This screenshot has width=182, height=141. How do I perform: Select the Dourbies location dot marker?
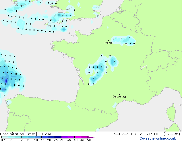pos(119,94)
